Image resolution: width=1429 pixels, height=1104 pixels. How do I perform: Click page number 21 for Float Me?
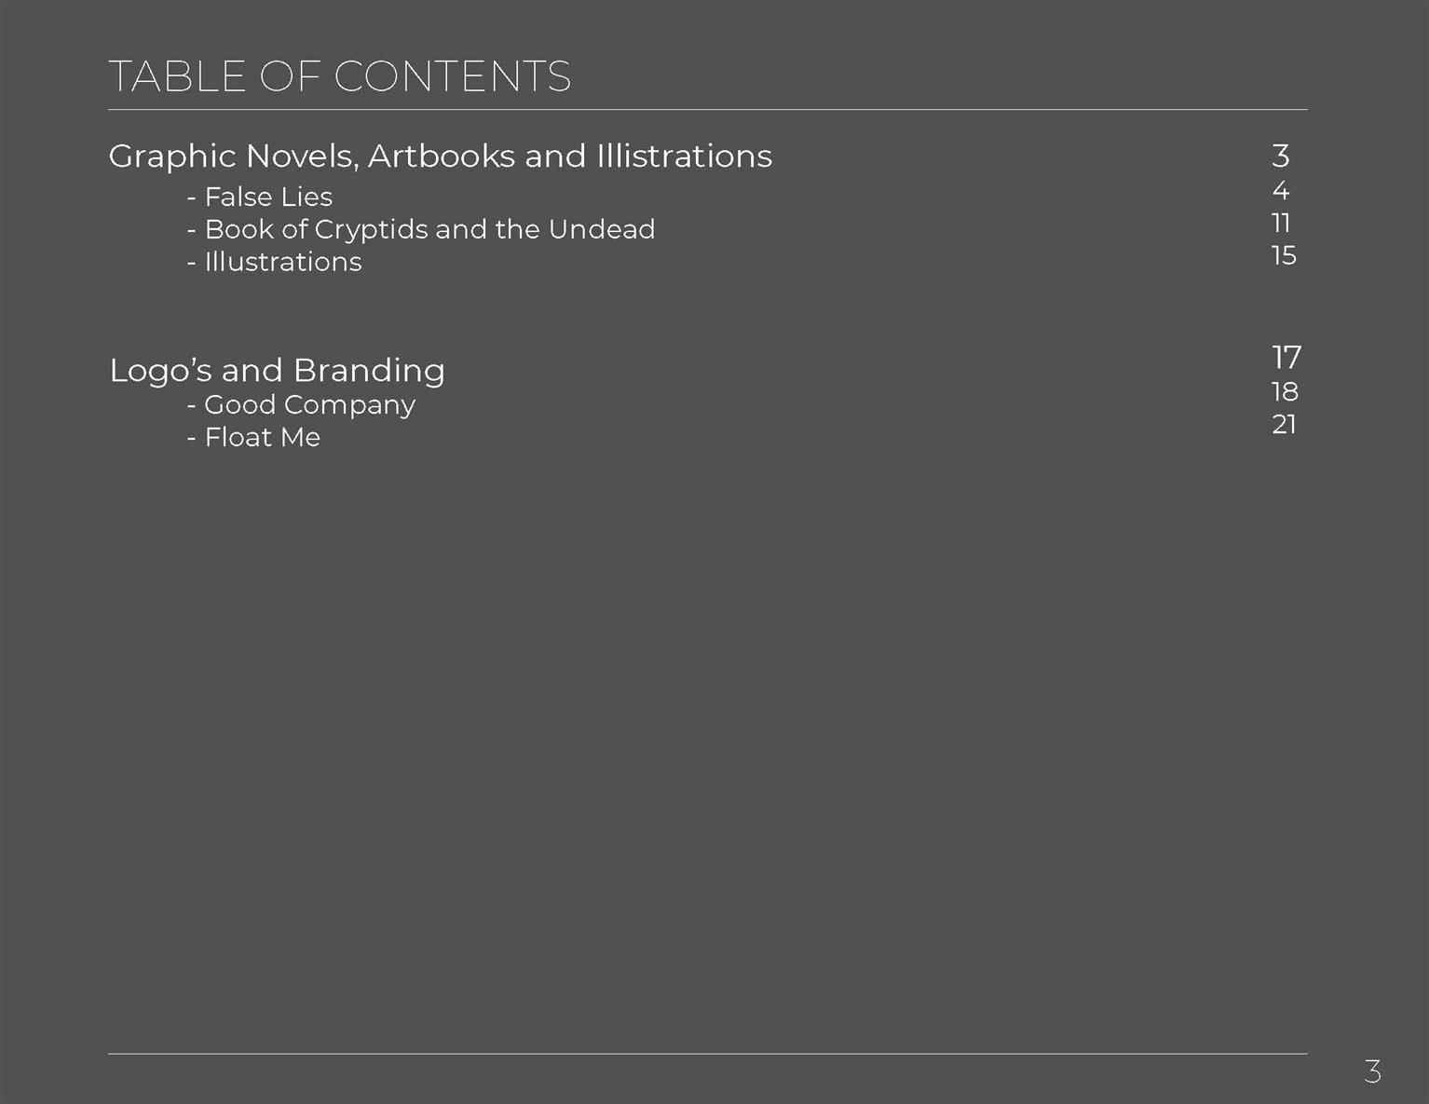tap(1284, 425)
